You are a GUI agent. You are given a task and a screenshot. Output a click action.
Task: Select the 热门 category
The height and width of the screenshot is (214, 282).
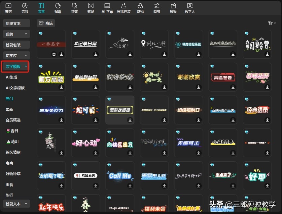[9, 99]
